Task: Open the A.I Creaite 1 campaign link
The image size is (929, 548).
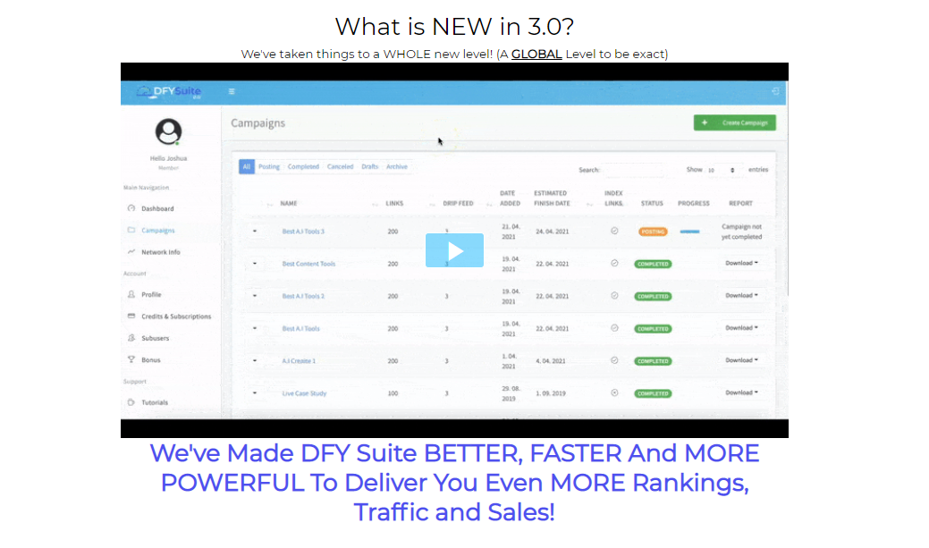Action: [299, 361]
